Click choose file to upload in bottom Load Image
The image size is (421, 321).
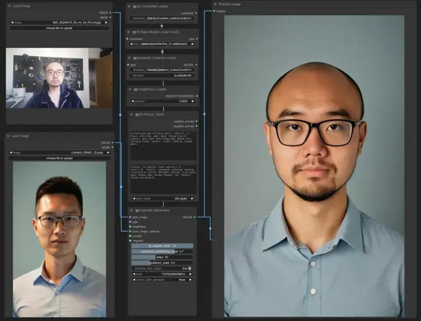pyautogui.click(x=59, y=158)
